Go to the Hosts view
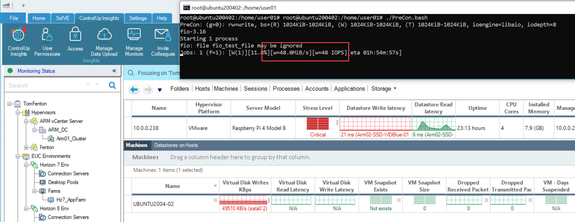575x222 pixels. point(202,88)
